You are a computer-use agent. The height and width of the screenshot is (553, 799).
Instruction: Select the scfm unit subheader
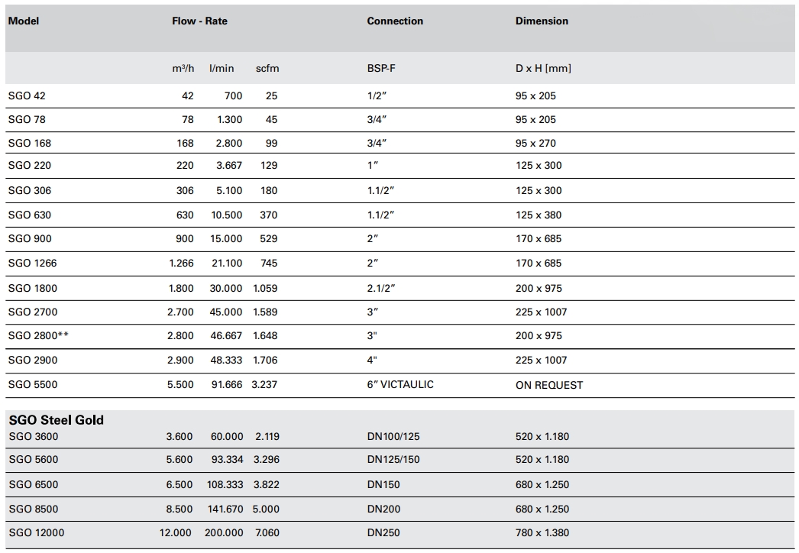coord(267,69)
